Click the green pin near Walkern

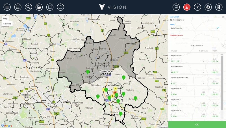click(x=123, y=94)
